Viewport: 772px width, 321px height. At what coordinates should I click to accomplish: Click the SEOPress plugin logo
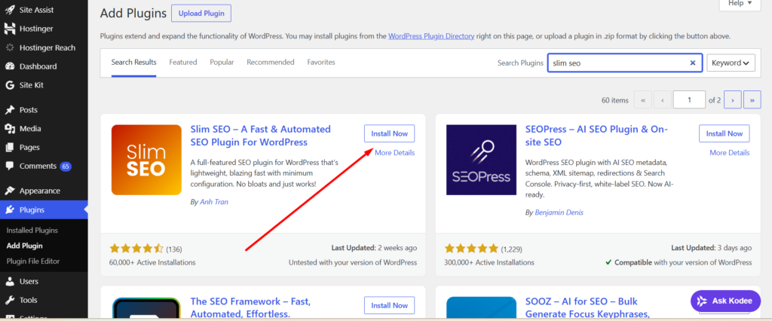(481, 160)
